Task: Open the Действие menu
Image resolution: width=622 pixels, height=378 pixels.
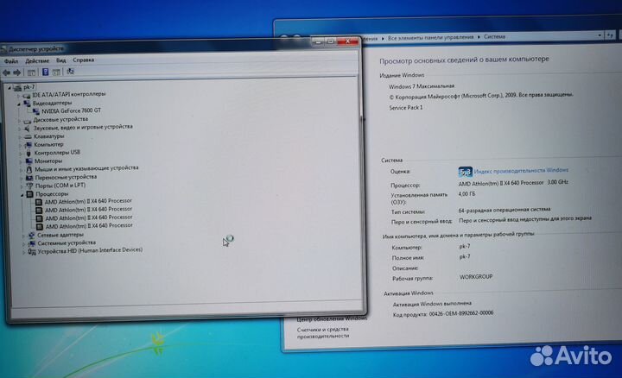Action: click(37, 60)
